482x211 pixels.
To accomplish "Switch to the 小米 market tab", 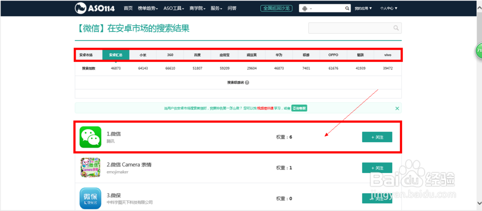I will (143, 55).
